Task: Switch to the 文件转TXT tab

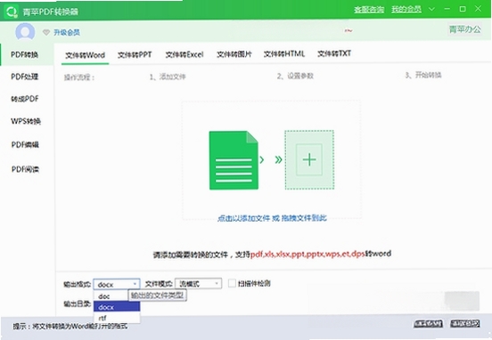Action: [334, 53]
